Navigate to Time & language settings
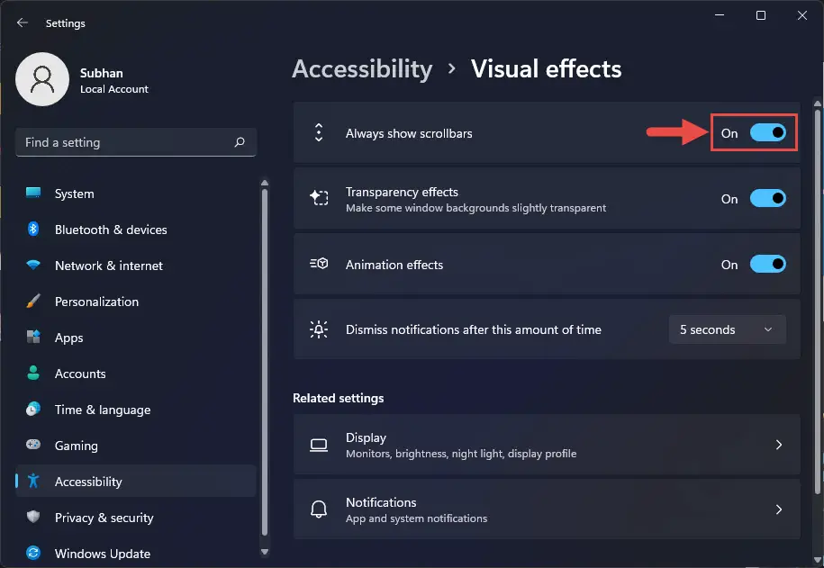Screen dimensions: 824x568 click(x=136, y=410)
